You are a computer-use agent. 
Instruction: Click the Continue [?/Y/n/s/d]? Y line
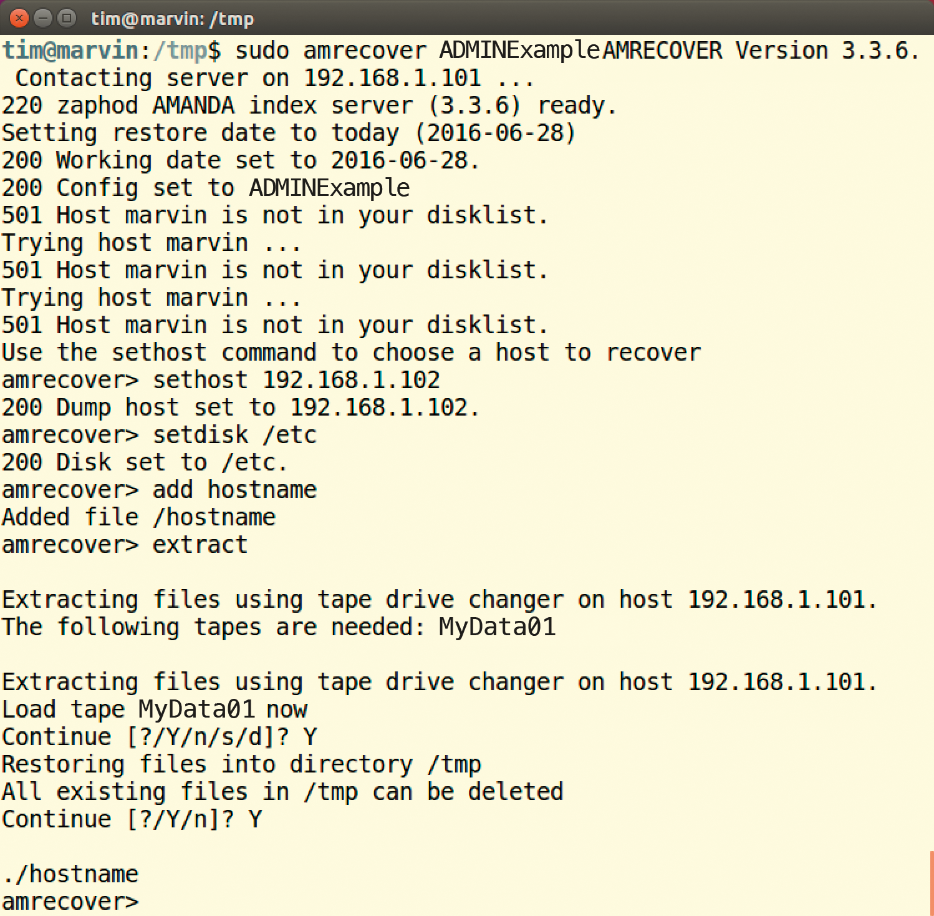click(x=158, y=736)
